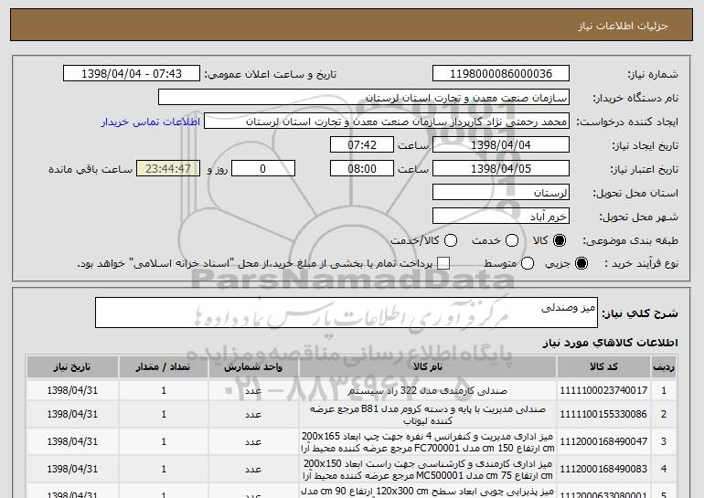Click the تاریخ نیاز column header

click(x=72, y=367)
